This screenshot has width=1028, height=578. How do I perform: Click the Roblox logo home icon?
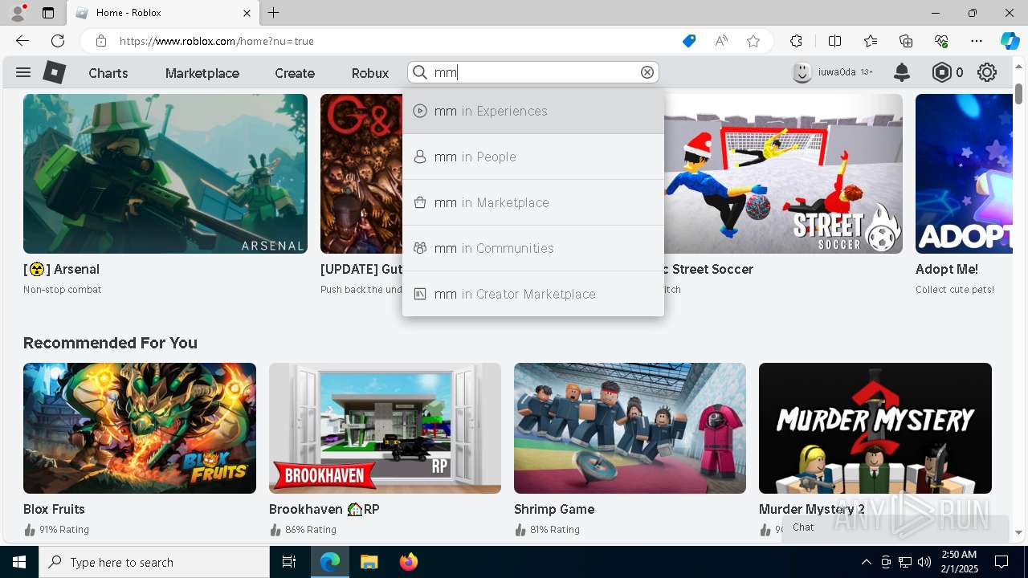coord(54,72)
